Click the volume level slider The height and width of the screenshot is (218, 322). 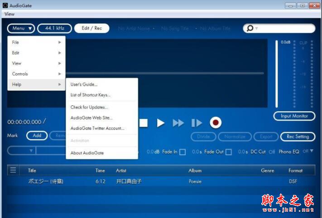[276, 74]
